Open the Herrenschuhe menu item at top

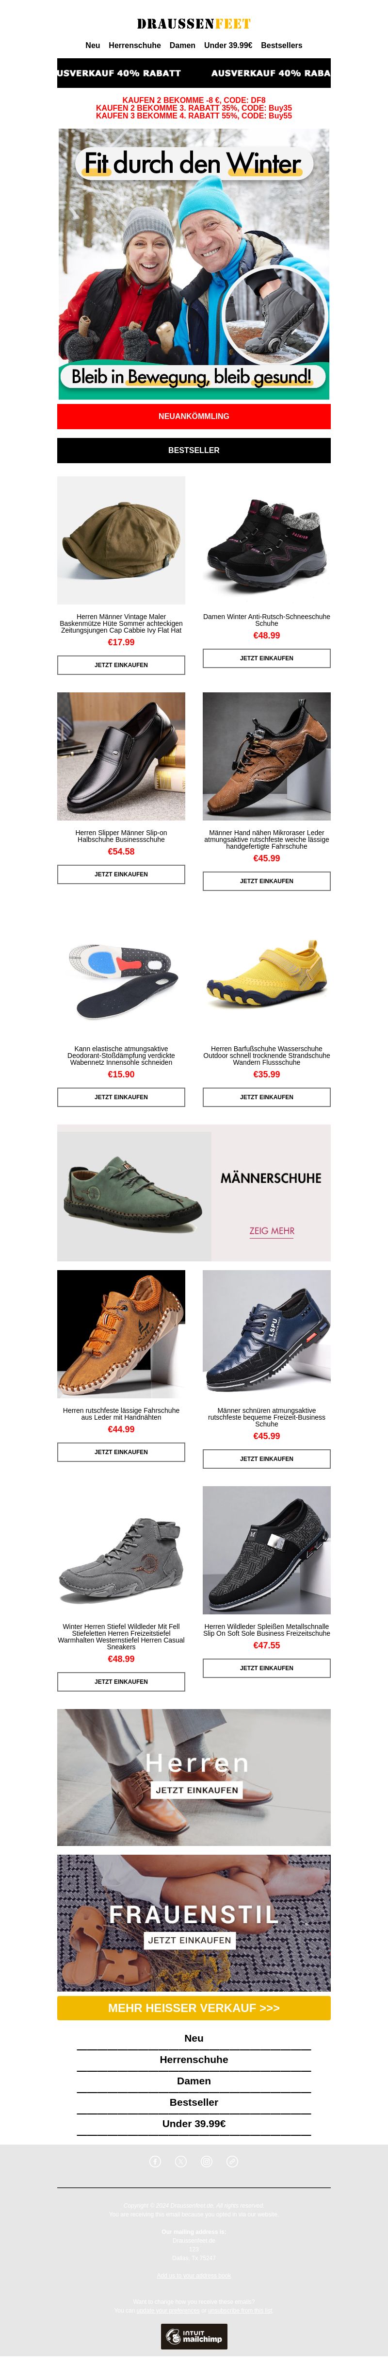pyautogui.click(x=135, y=45)
